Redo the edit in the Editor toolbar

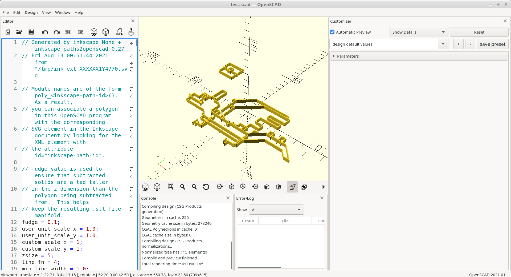56,32
